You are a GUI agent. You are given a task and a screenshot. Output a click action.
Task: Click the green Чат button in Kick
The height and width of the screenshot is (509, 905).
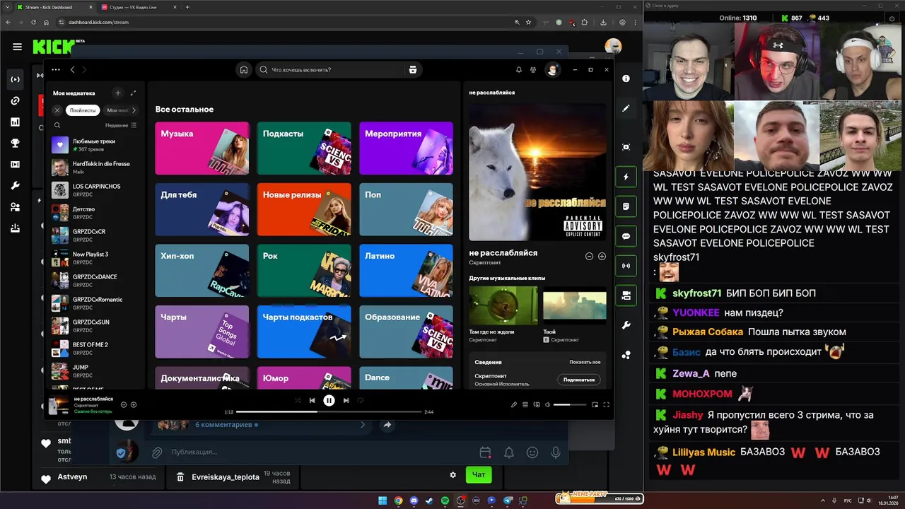point(479,474)
